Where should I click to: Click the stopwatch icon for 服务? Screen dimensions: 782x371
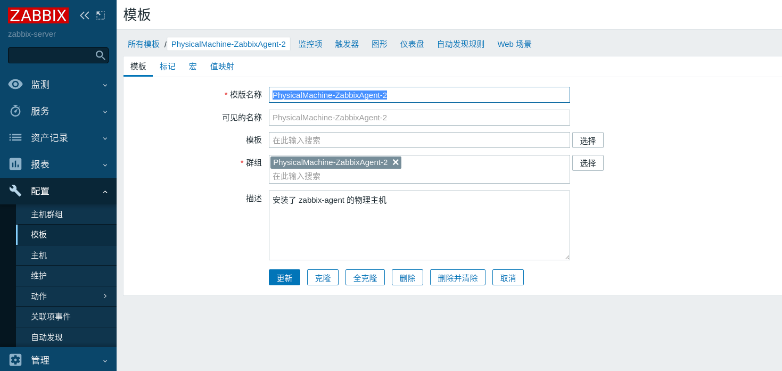[x=15, y=111]
